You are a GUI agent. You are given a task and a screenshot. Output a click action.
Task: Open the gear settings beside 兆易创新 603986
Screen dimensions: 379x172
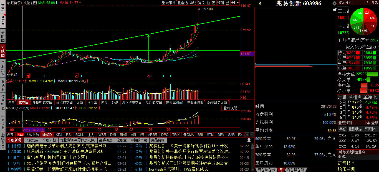pyautogui.click(x=334, y=3)
